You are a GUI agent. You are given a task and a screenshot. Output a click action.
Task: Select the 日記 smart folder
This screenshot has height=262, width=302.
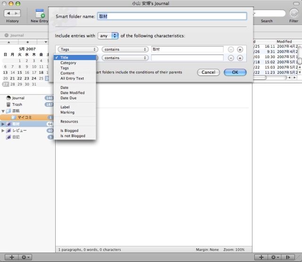(27, 137)
